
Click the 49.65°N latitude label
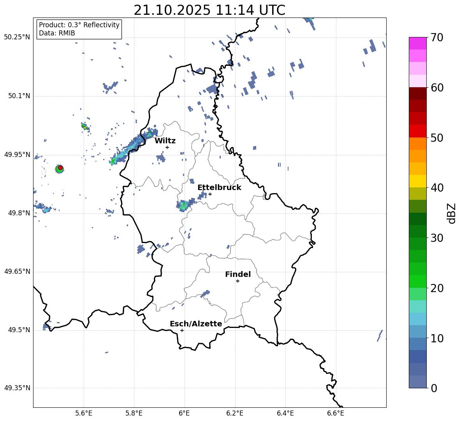pos(17,271)
